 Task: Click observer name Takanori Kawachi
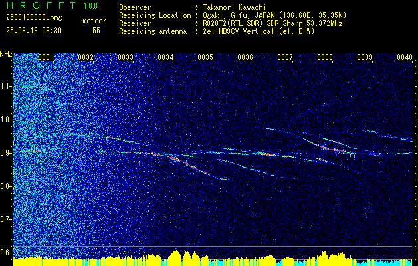click(x=235, y=7)
